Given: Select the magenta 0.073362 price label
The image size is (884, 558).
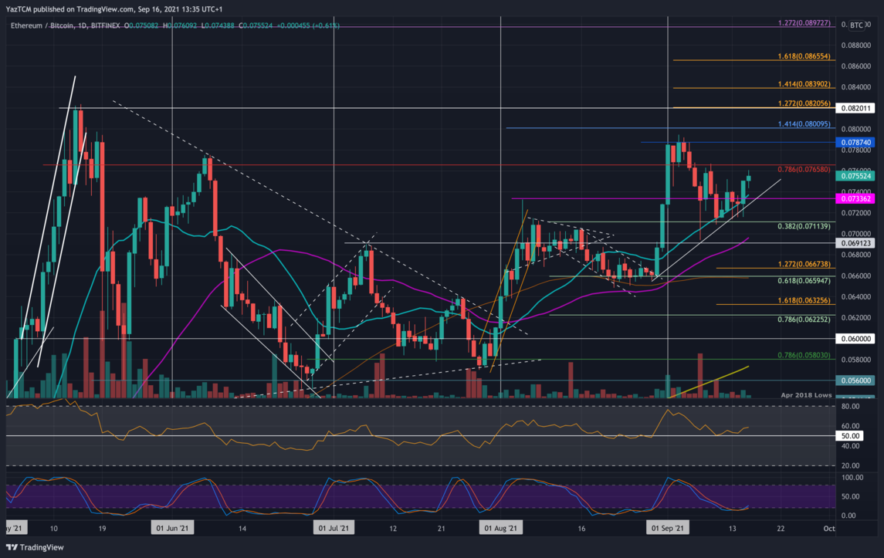Looking at the screenshot, I should (856, 198).
